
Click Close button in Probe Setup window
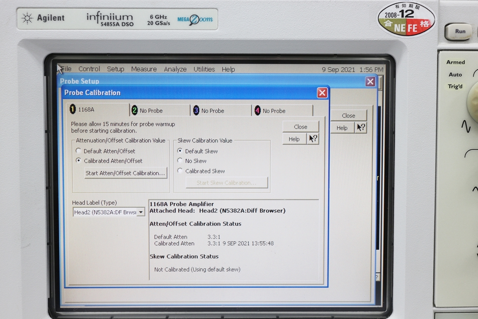click(349, 116)
